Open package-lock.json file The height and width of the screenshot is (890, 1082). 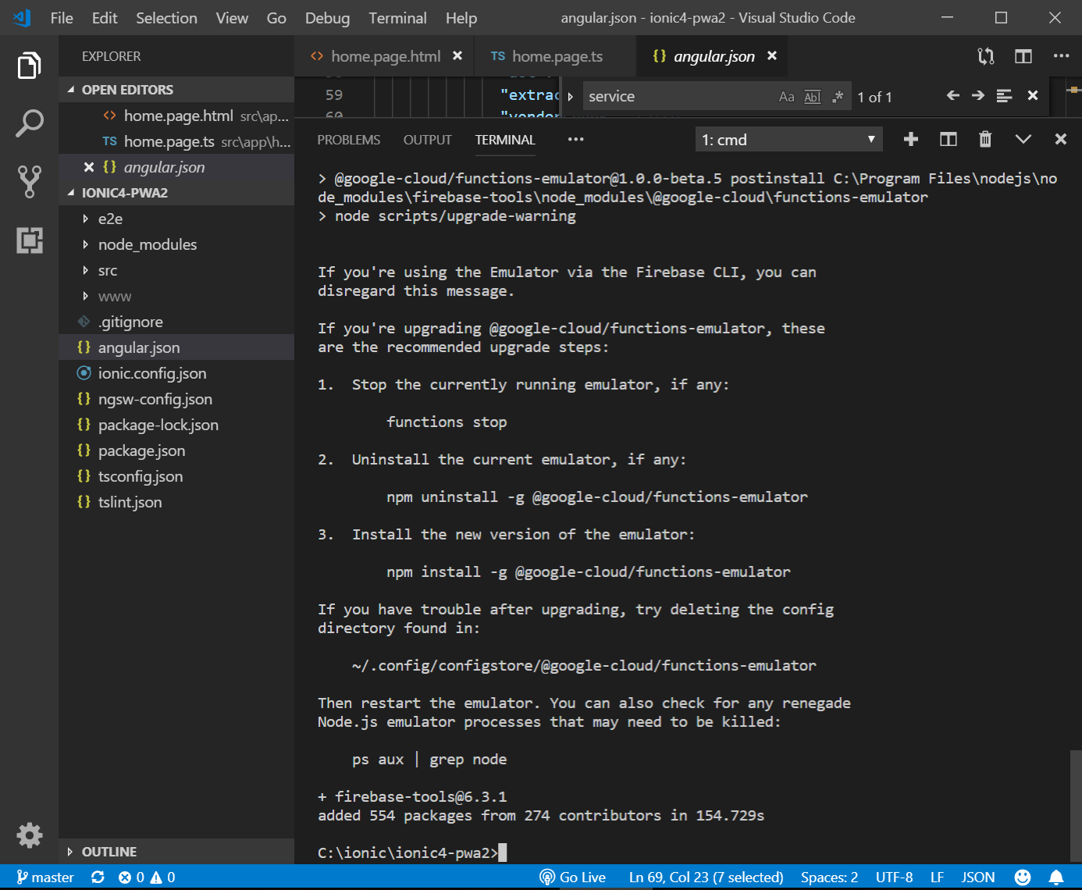point(176,425)
